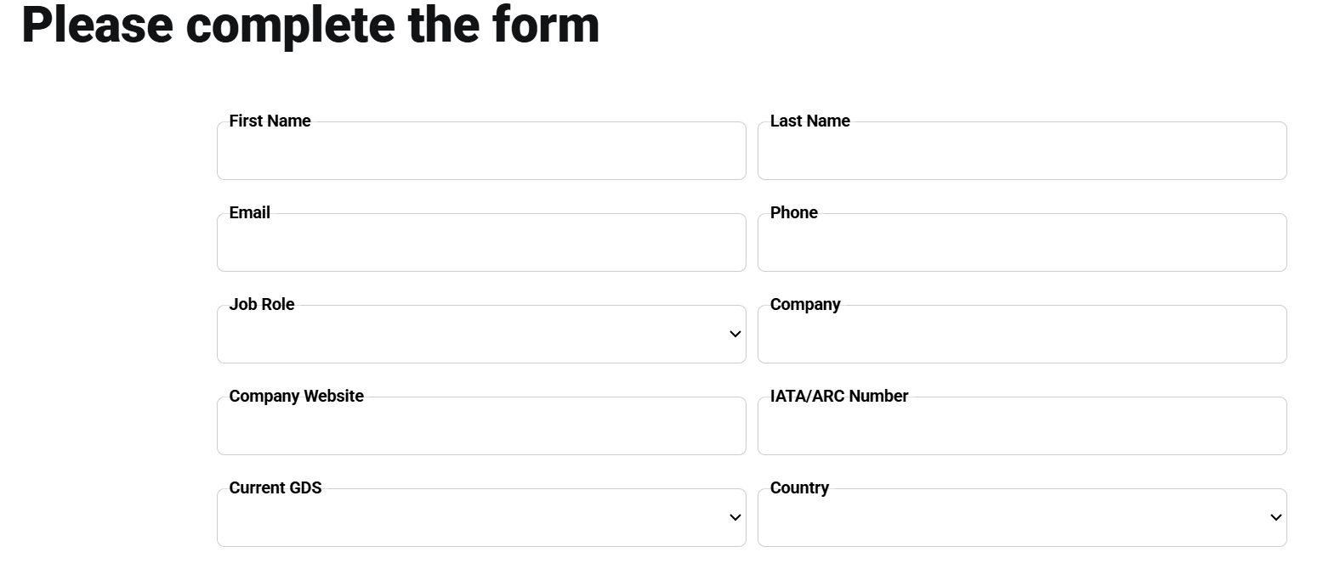Click the Phone field label
The image size is (1340, 569).
tap(792, 212)
